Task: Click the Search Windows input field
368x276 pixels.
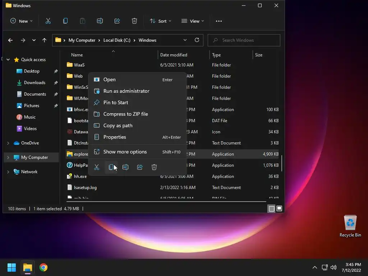Action: click(x=244, y=40)
